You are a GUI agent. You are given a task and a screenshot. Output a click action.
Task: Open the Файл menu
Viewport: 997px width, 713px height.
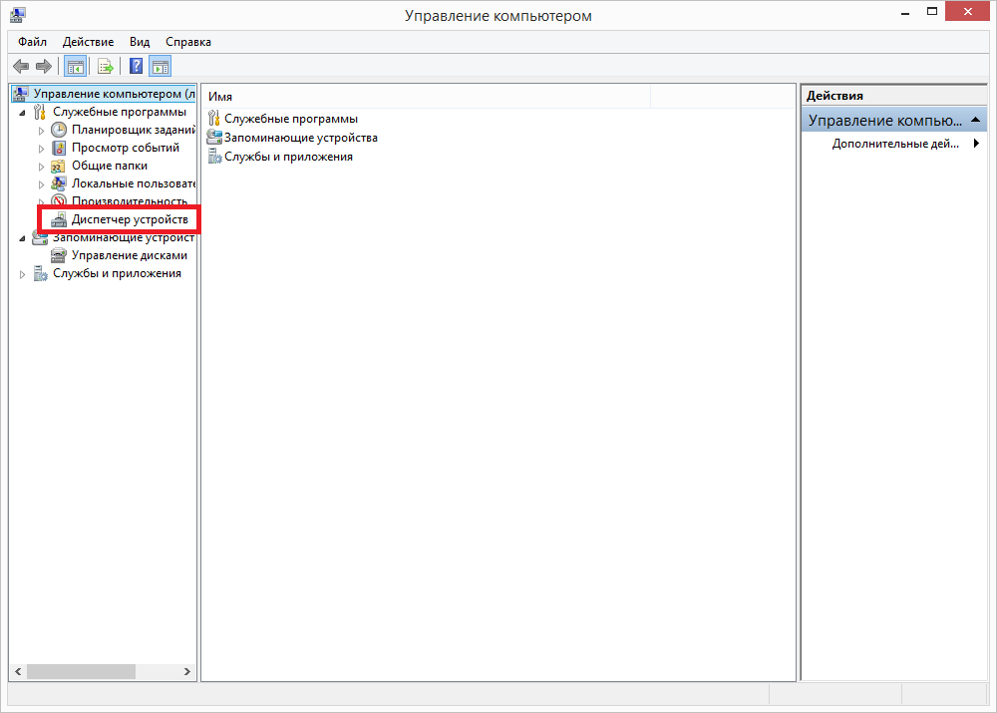coord(33,42)
